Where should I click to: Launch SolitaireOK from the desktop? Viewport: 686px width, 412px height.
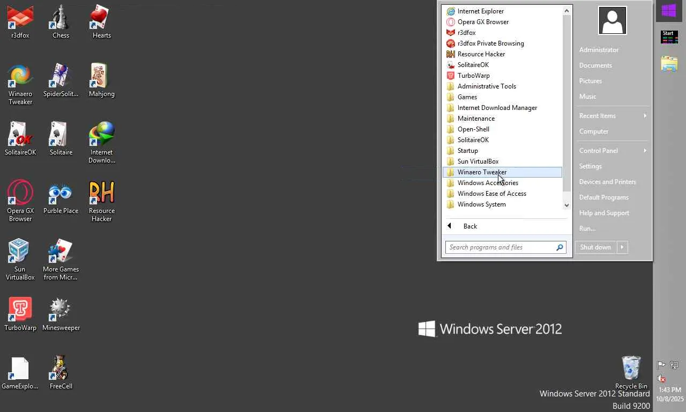tap(20, 139)
